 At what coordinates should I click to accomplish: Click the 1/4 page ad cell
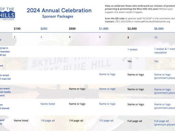click(76, 120)
